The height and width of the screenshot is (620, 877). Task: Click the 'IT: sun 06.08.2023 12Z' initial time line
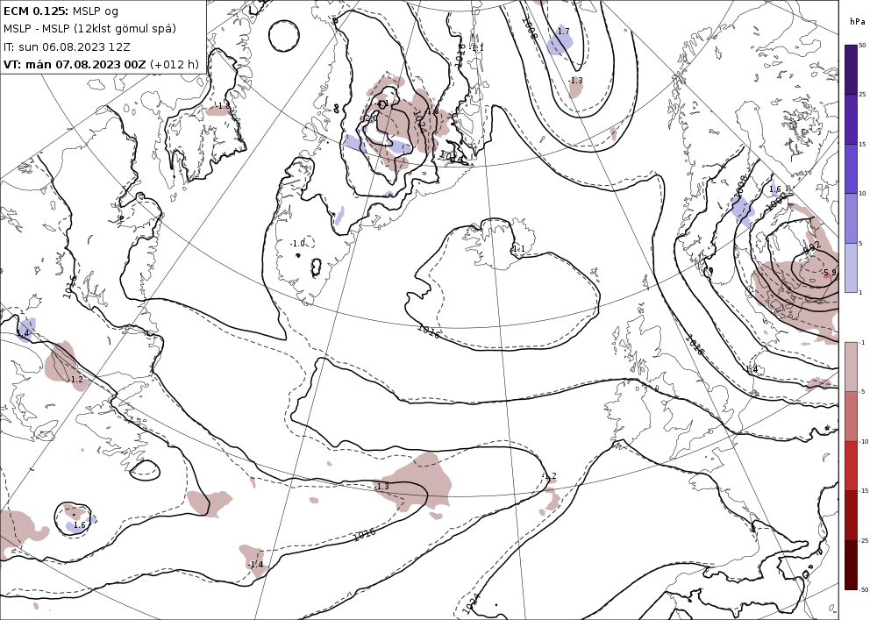point(69,47)
